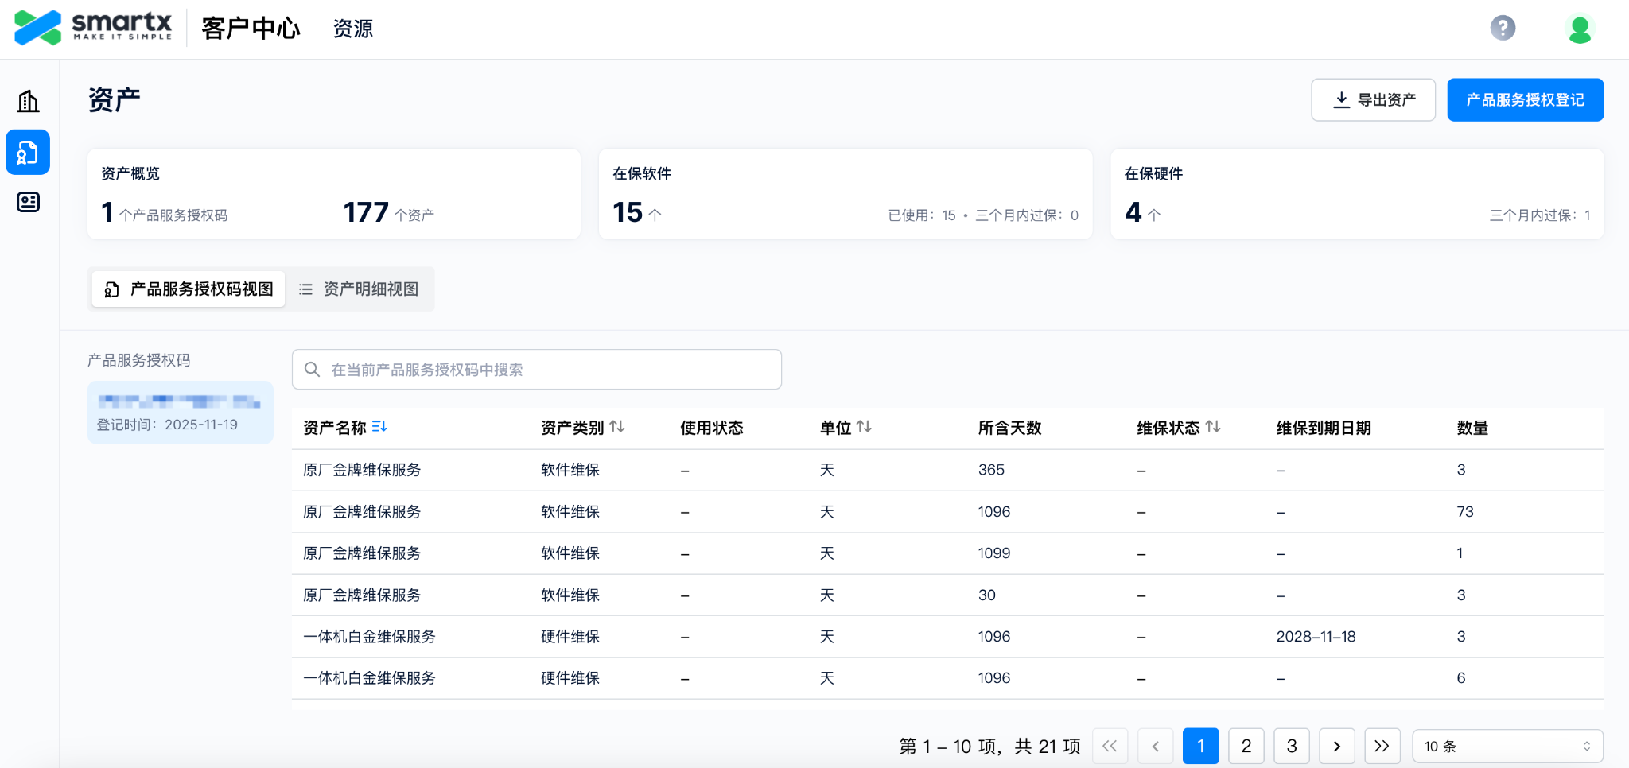Select the assets license icon in sidebar
This screenshot has width=1629, height=768.
pos(28,152)
